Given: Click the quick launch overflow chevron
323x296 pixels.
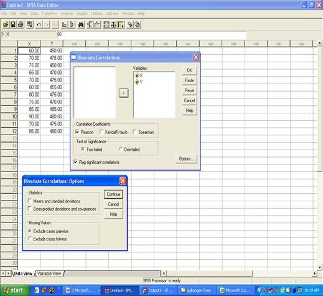Looking at the screenshot, I should pos(59,289).
